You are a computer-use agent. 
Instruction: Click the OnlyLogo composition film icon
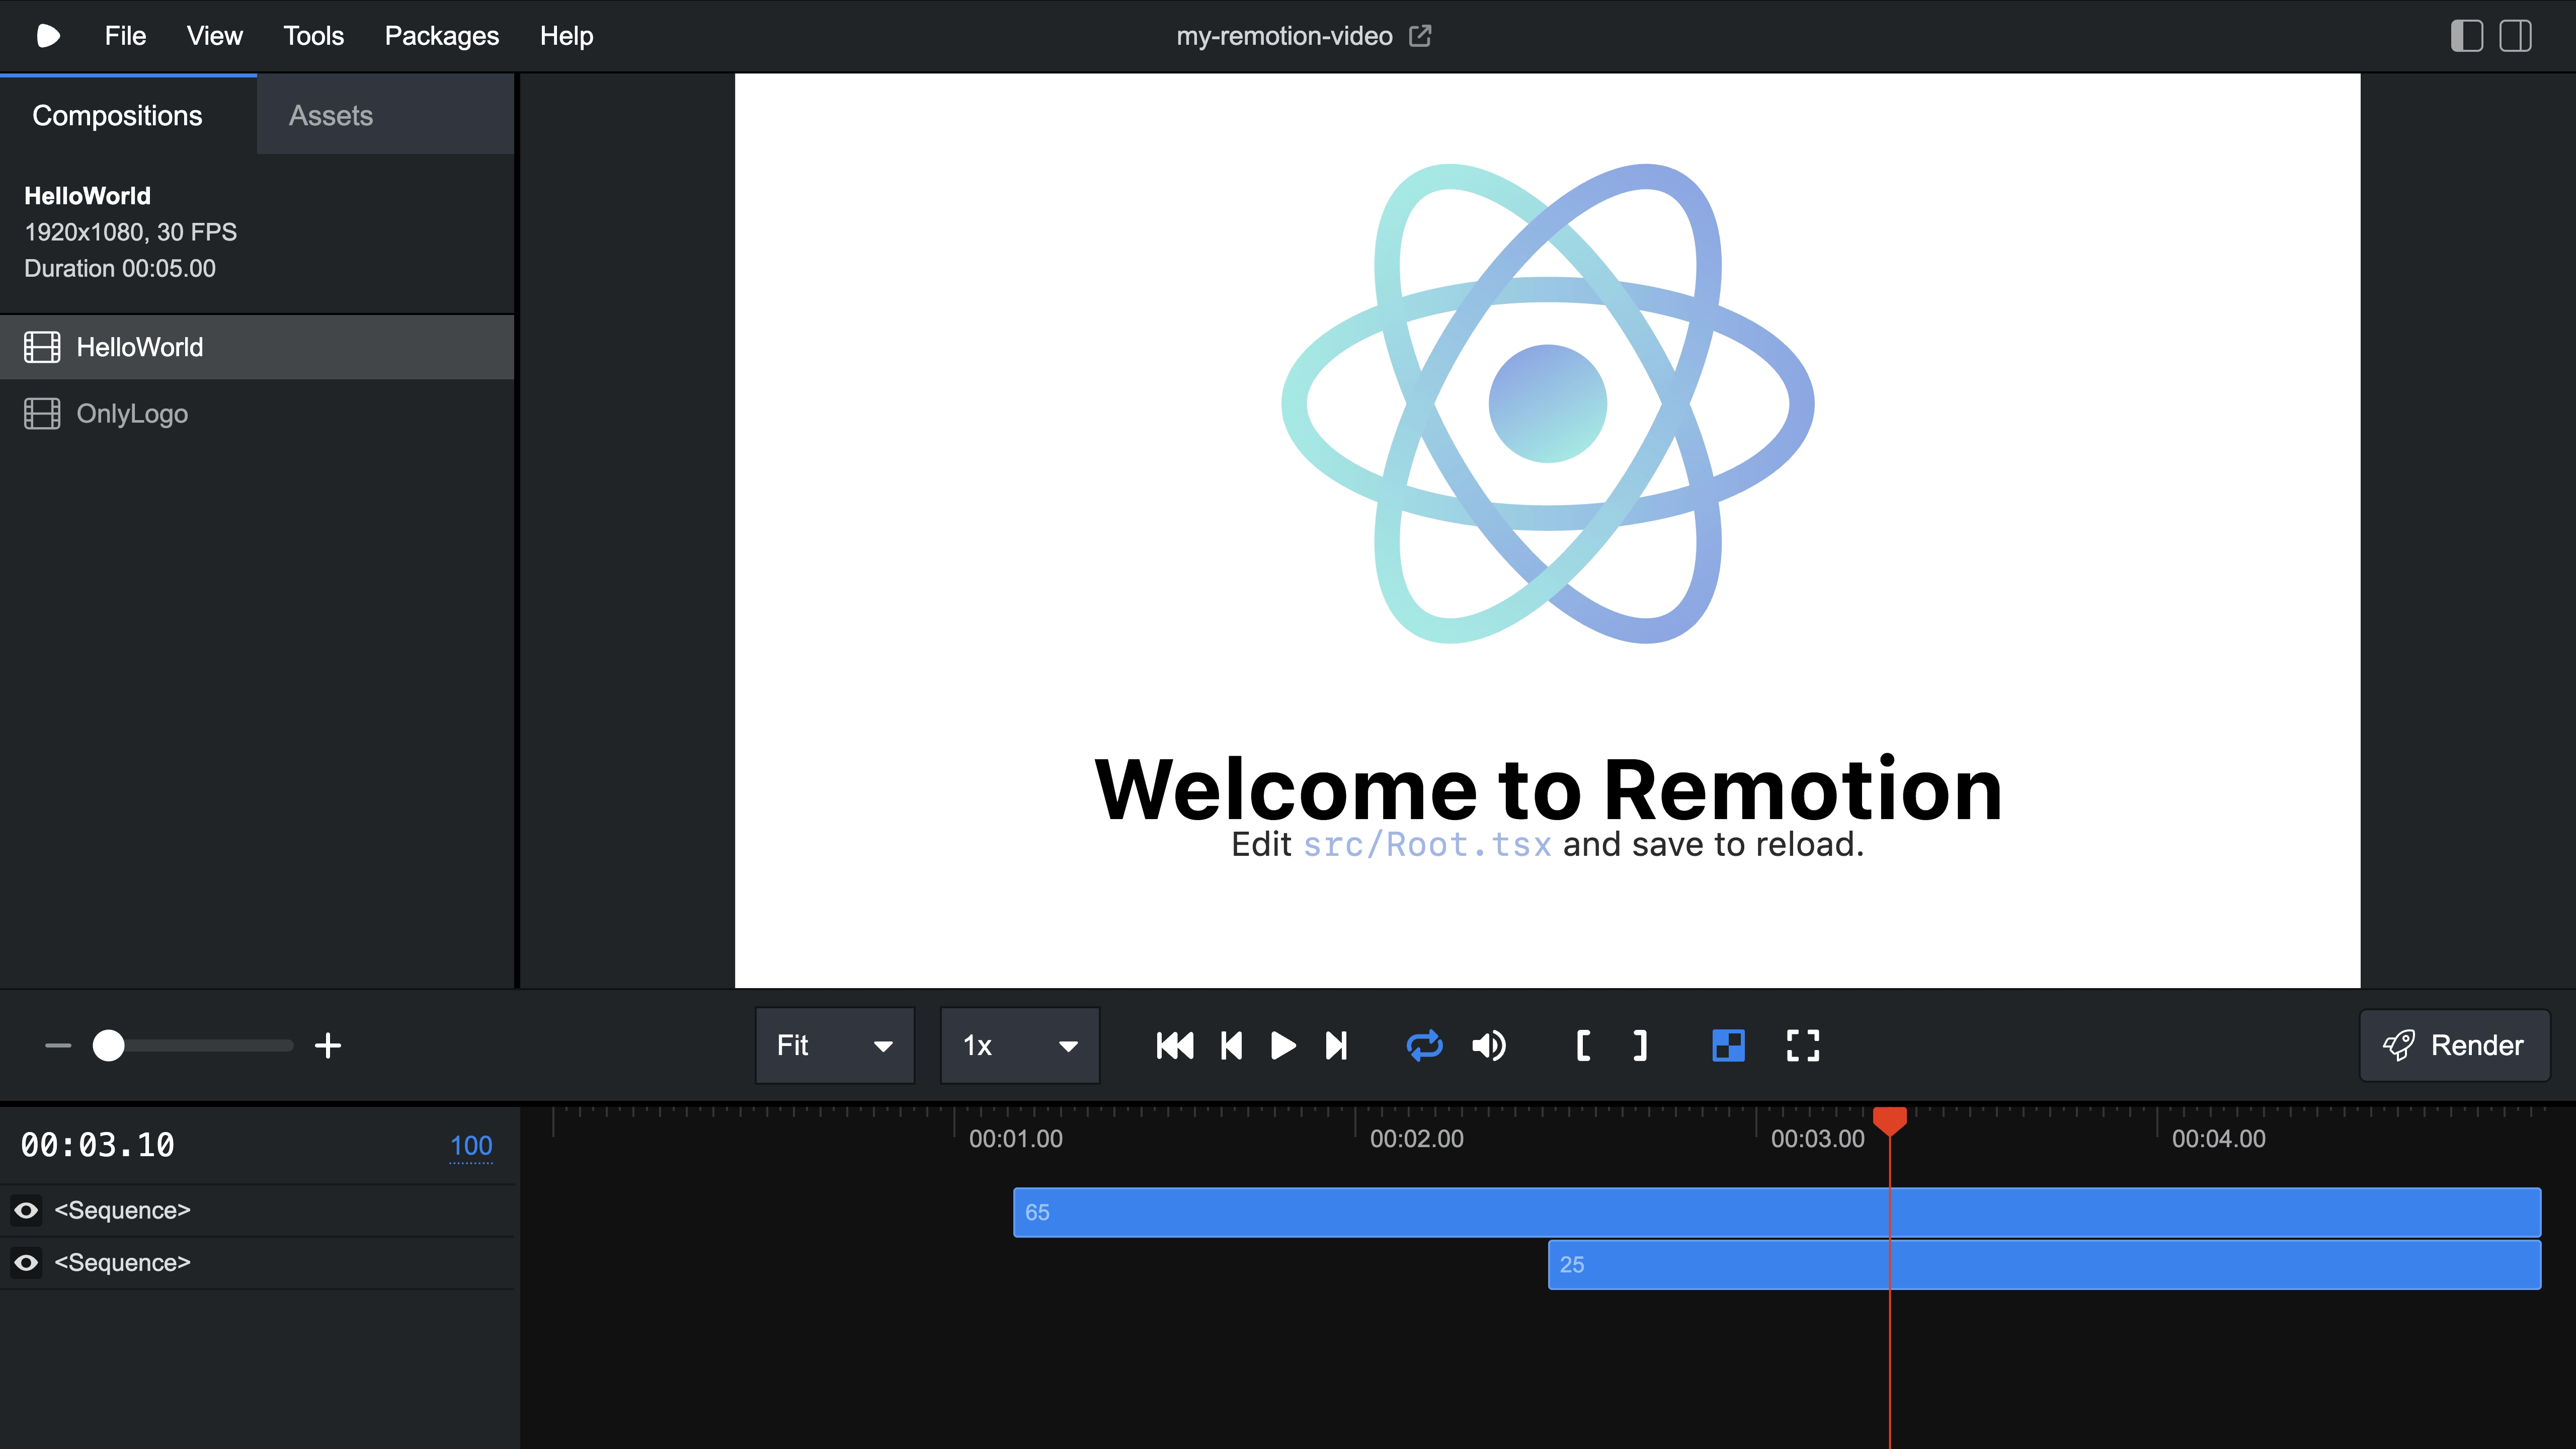click(42, 414)
